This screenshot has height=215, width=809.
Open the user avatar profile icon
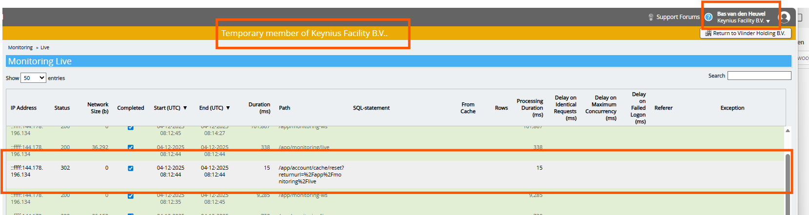tap(784, 18)
